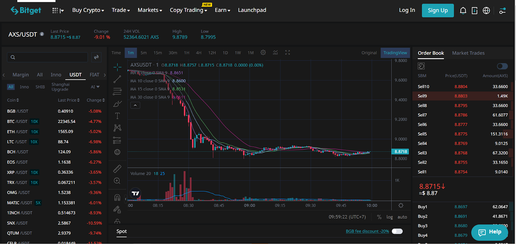Collapse the chart indicator legend chevron
This screenshot has width=516, height=244.
tap(135, 105)
